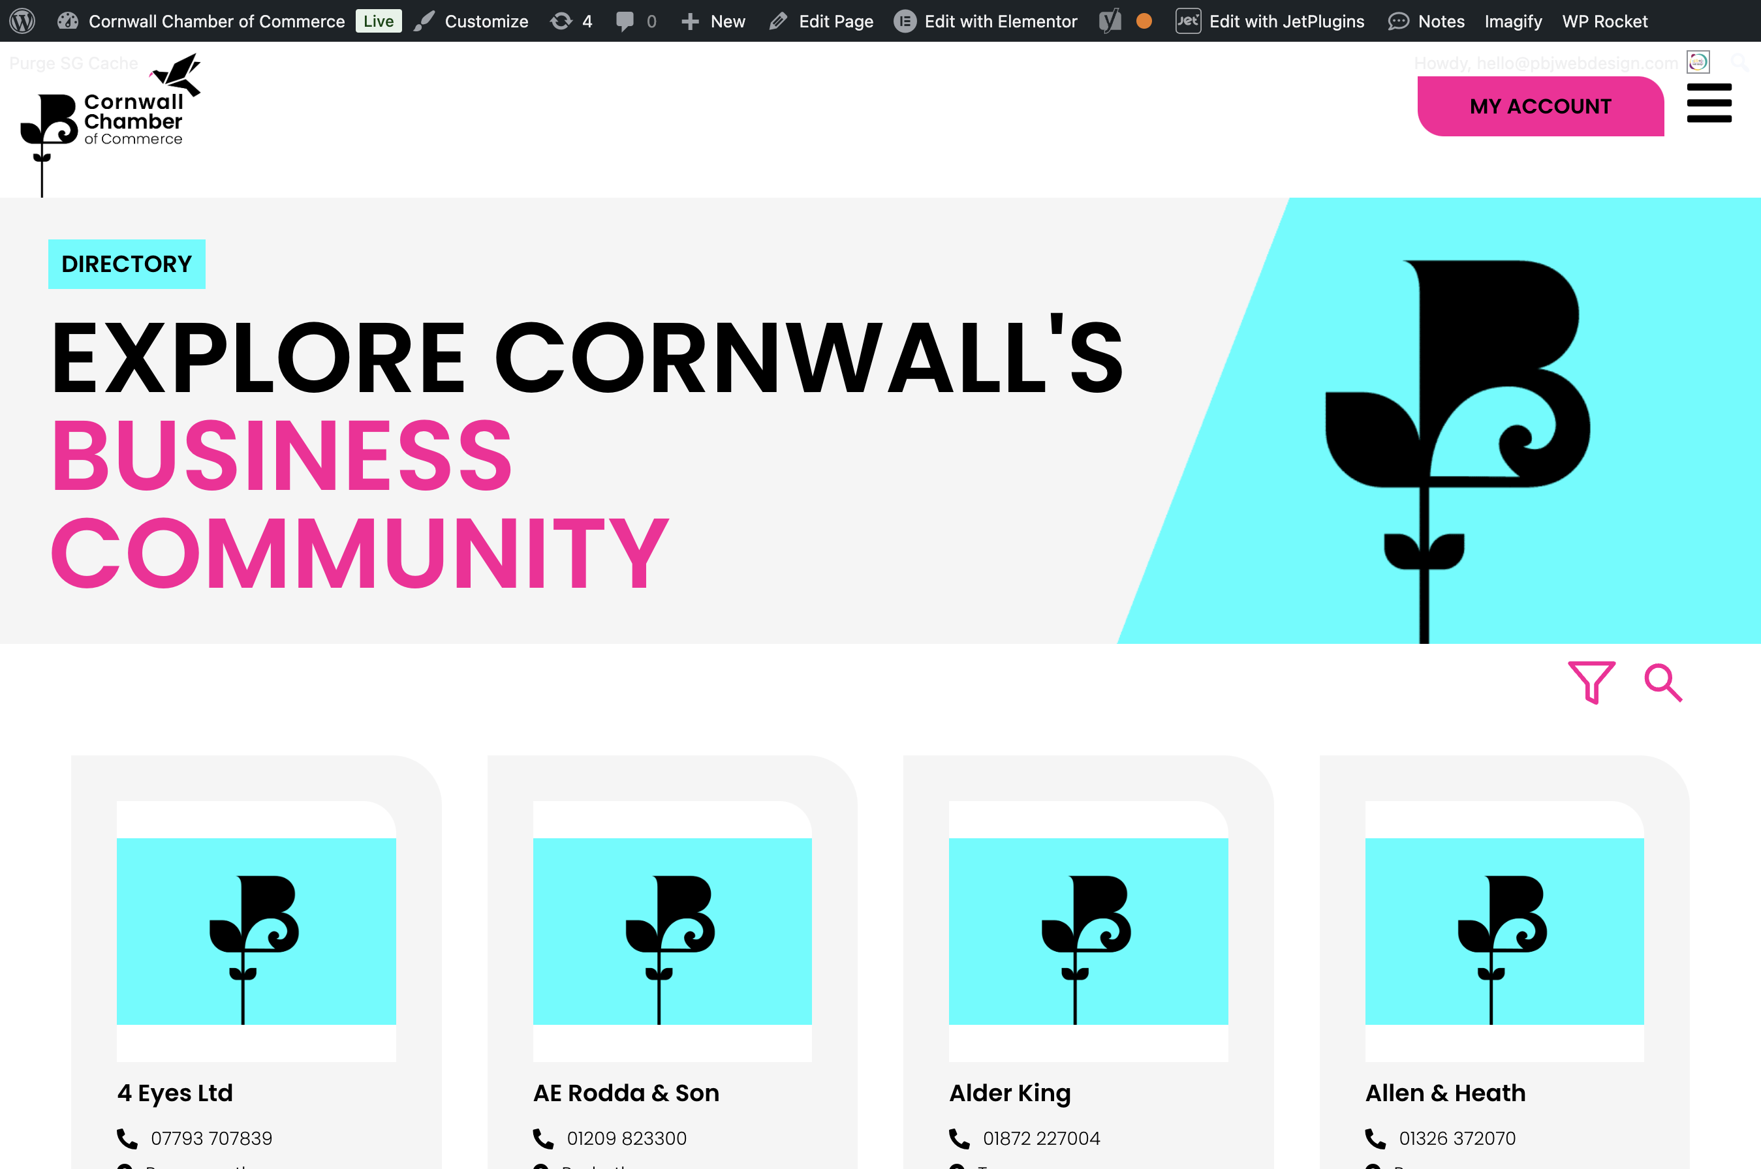Open the New content menu
This screenshot has width=1761, height=1169.
coord(713,21)
